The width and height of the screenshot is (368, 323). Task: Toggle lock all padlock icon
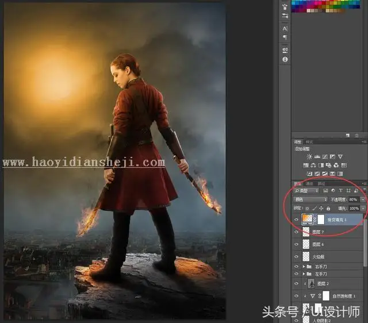tap(328, 208)
